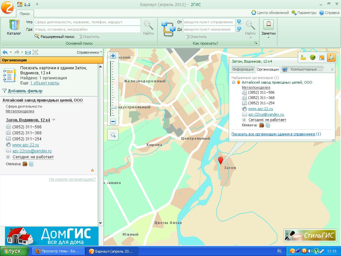
Task: Click the red location marker on map
Action: (x=220, y=160)
